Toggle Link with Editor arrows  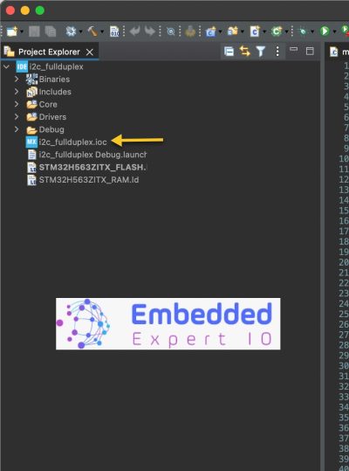point(244,52)
